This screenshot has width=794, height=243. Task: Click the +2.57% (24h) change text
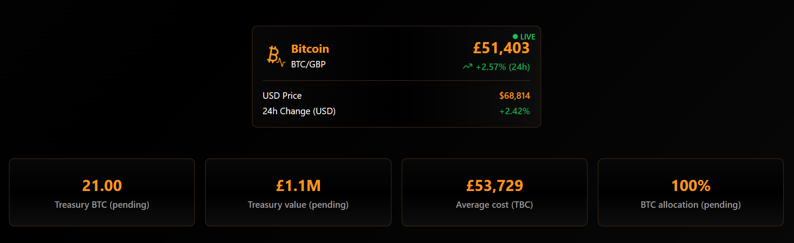tap(503, 67)
